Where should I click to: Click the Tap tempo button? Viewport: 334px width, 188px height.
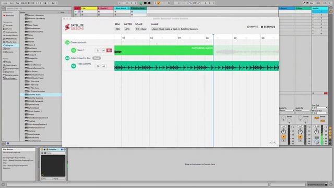click(x=17, y=3)
